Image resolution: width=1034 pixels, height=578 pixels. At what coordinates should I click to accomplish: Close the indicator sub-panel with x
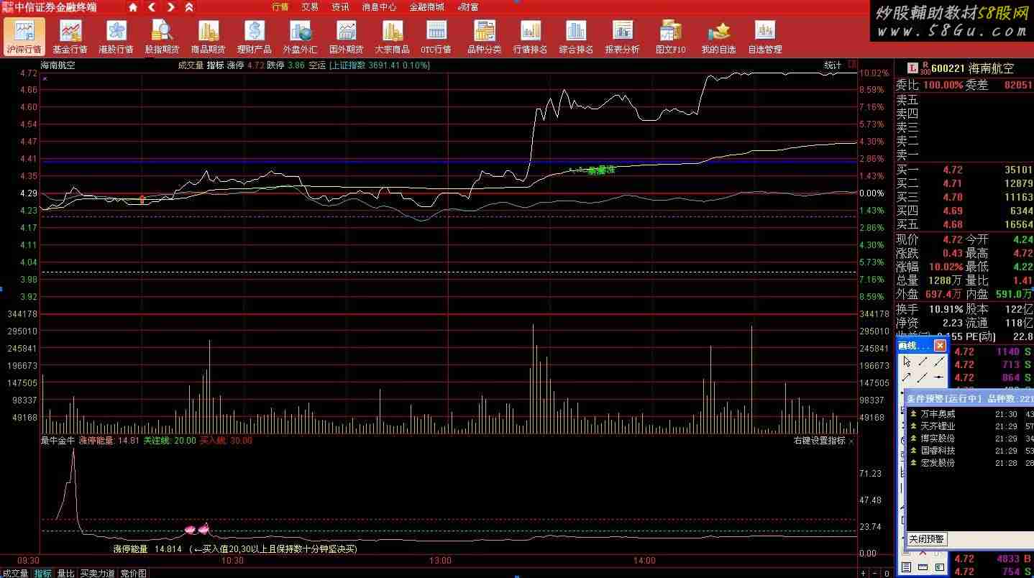852,441
